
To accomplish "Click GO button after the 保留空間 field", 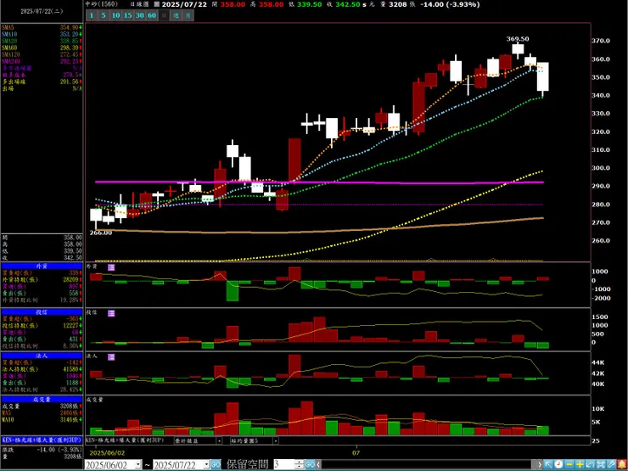I will click(x=311, y=465).
